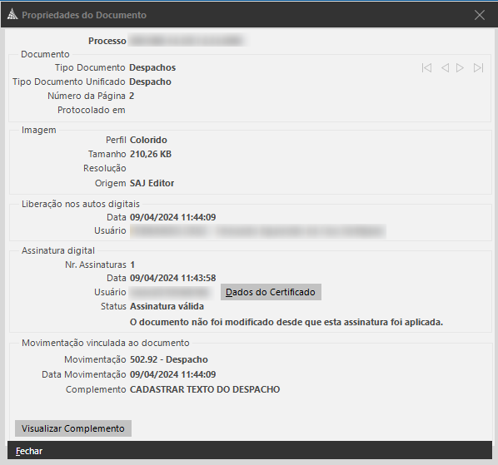Click the application logo in title bar

(x=12, y=15)
